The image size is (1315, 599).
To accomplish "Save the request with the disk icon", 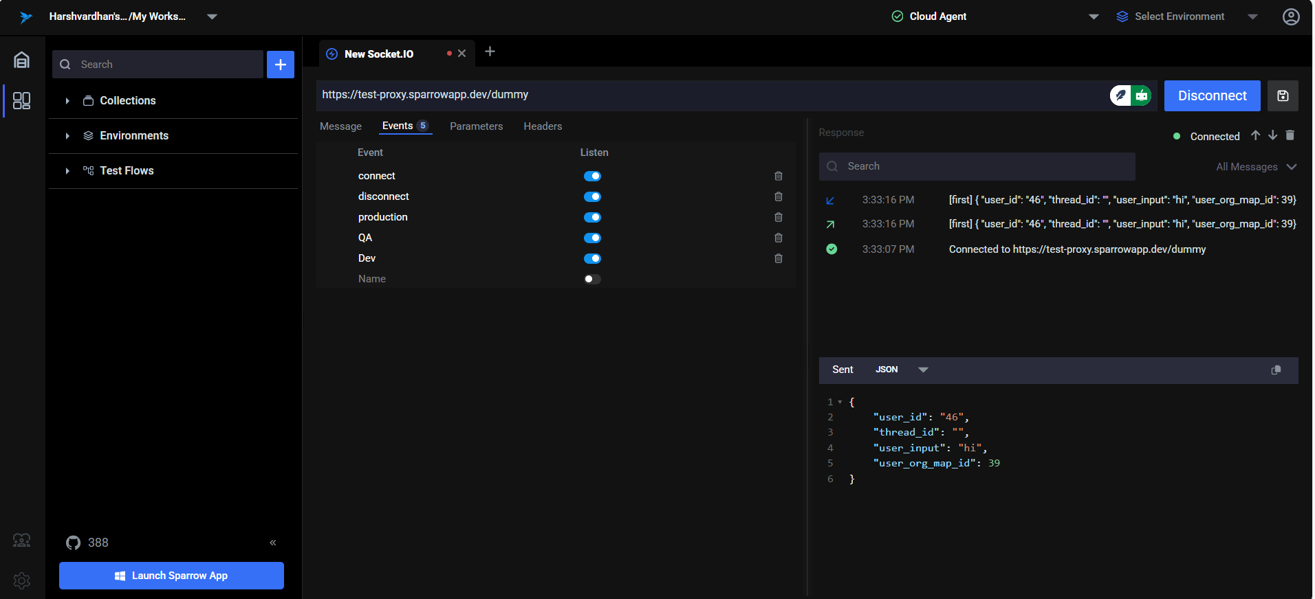I will pos(1283,95).
